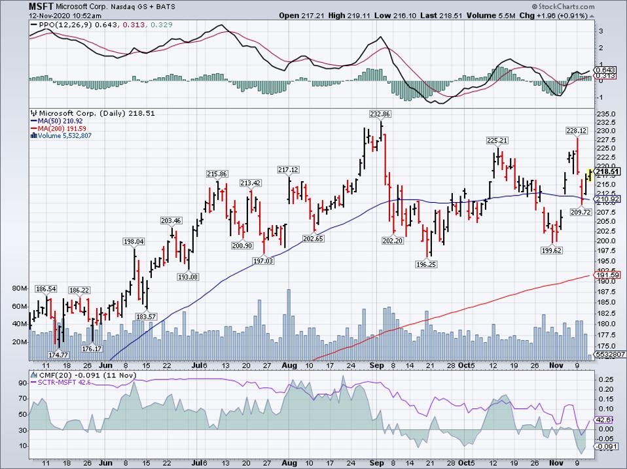Click the 213.42 price label

250,183
